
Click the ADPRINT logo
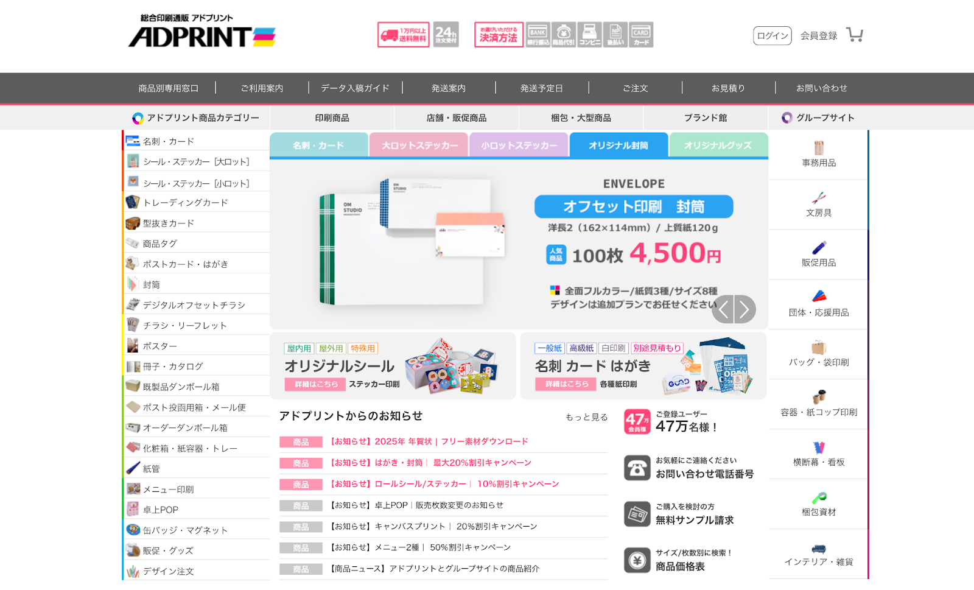coord(201,31)
